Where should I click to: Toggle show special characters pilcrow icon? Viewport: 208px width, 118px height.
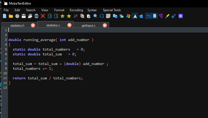[x=161, y=16]
